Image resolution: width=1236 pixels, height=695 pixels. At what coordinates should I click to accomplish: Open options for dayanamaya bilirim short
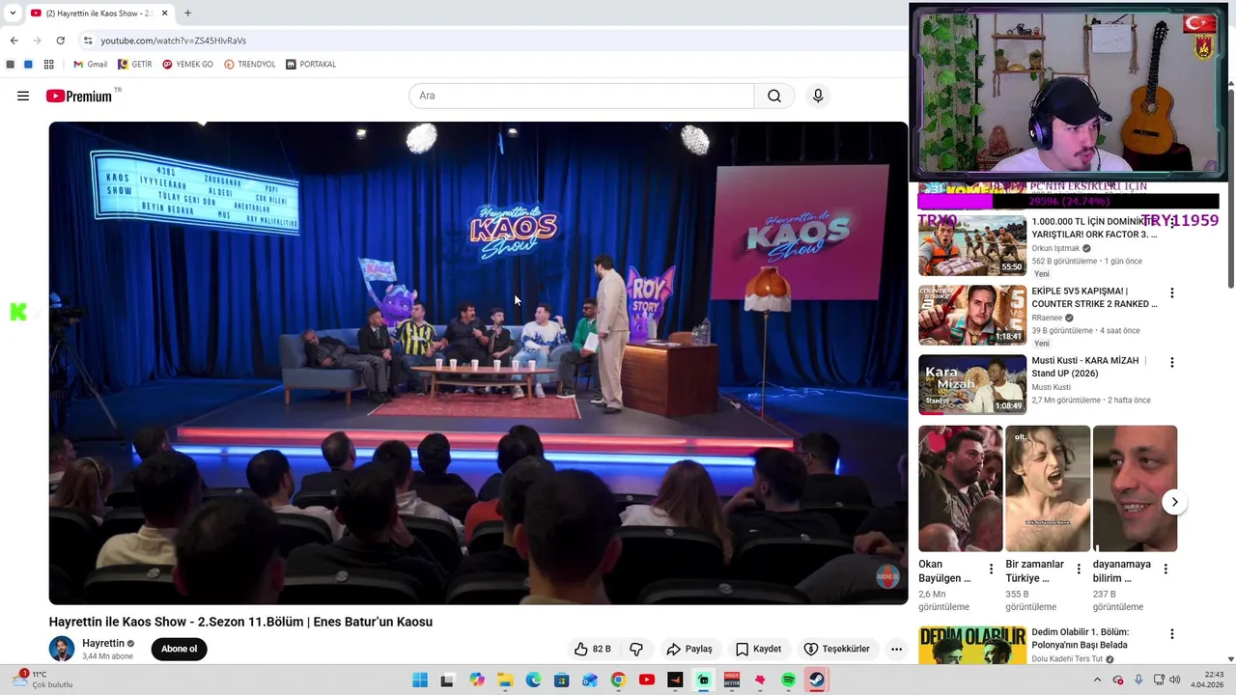(x=1166, y=570)
